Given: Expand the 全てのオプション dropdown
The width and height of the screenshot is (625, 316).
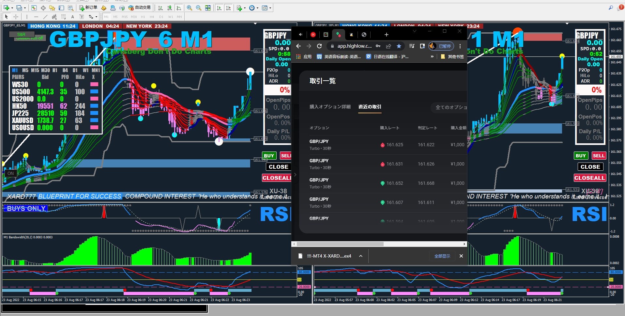Looking at the screenshot, I should 450,107.
